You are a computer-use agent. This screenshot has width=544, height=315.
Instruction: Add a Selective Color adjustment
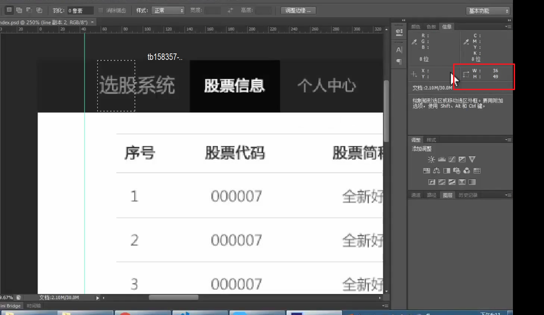tap(462, 182)
